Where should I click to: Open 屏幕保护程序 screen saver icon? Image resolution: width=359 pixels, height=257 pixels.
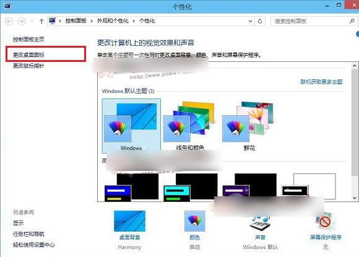click(x=326, y=222)
